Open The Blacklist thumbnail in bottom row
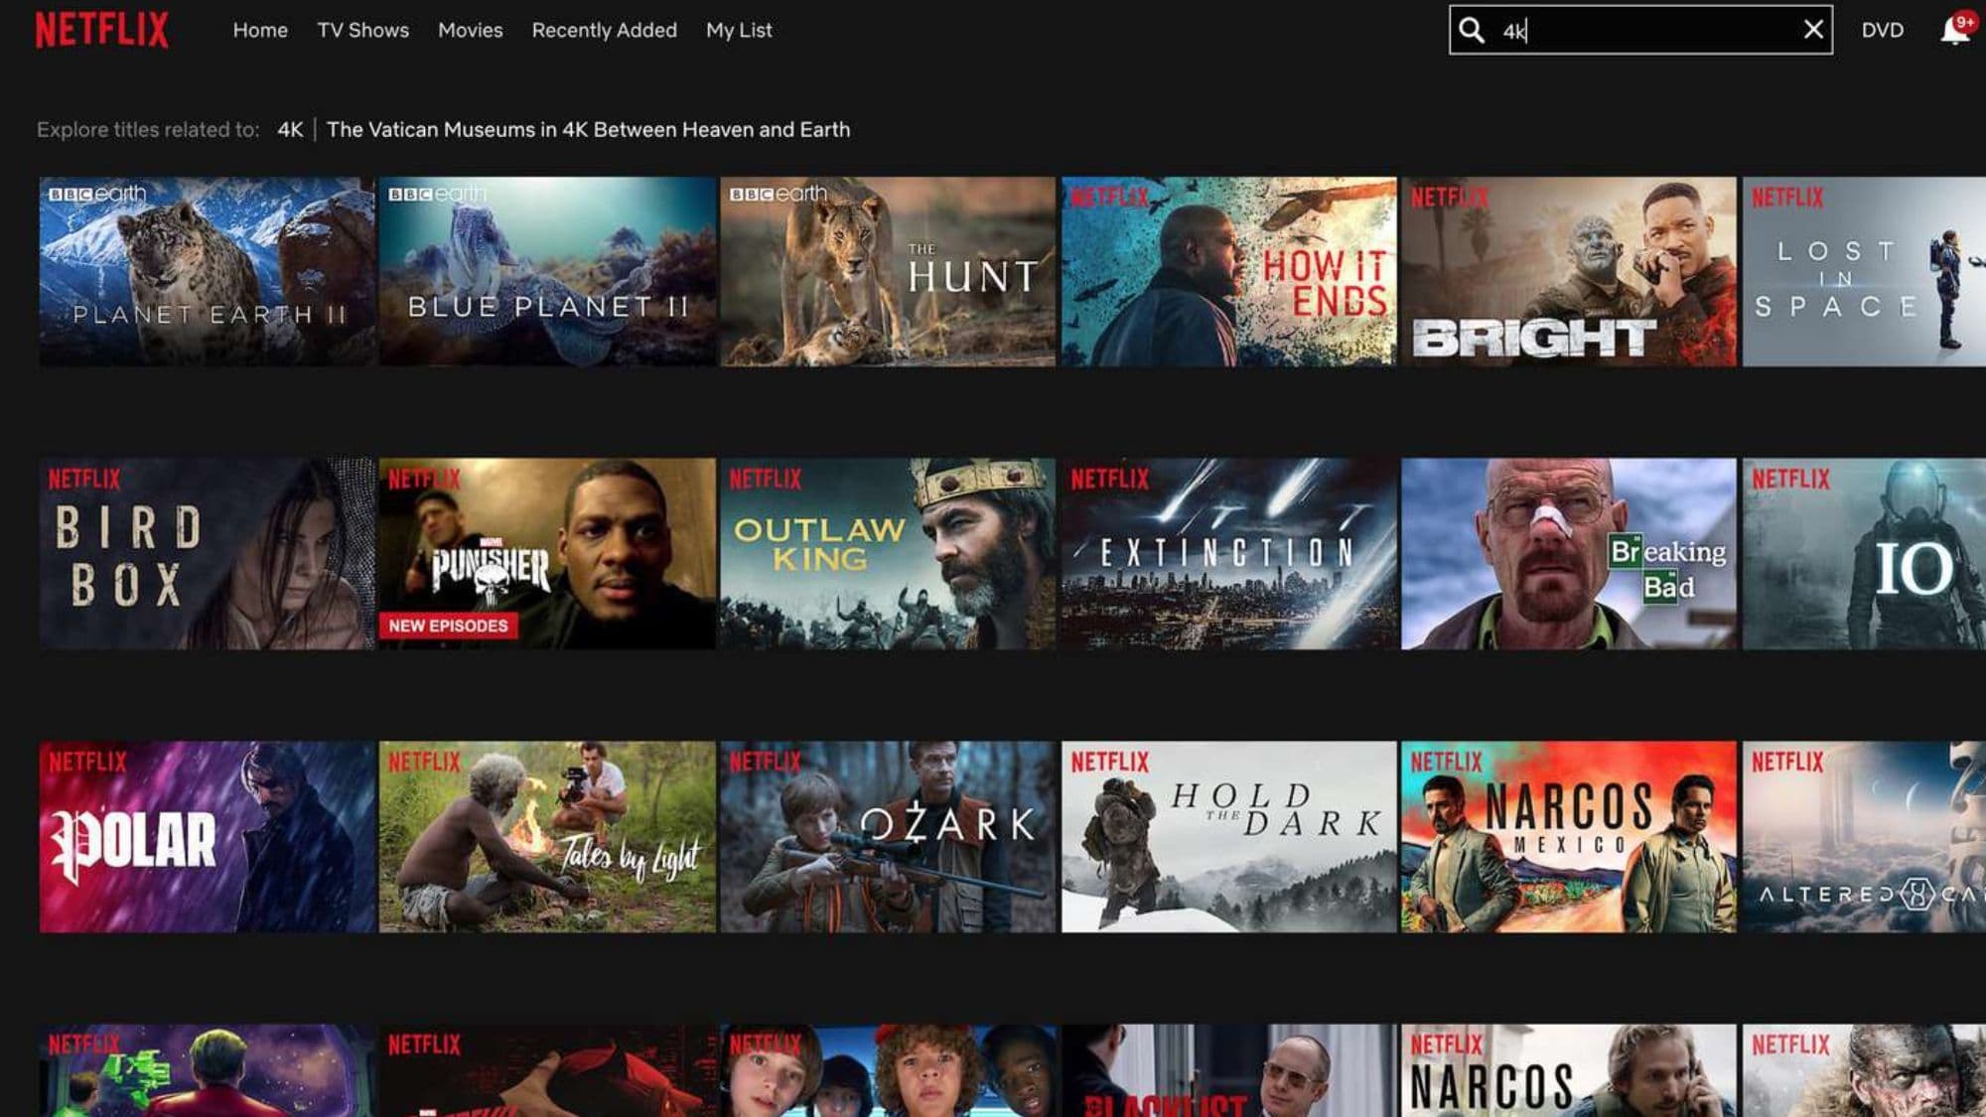This screenshot has height=1117, width=1986. coord(1228,1070)
